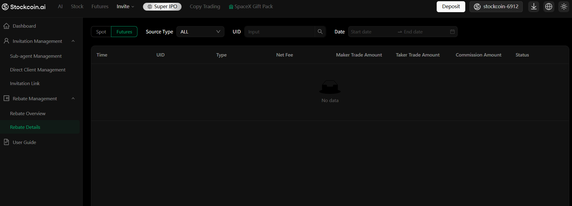572x206 pixels.
Task: Open the download app icon
Action: [x=534, y=6]
